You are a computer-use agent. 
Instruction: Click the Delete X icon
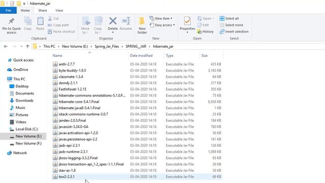[113, 21]
